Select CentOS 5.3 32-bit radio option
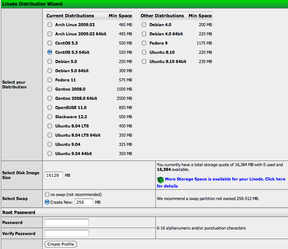Screen dimensions: 288x249 (x=50, y=43)
